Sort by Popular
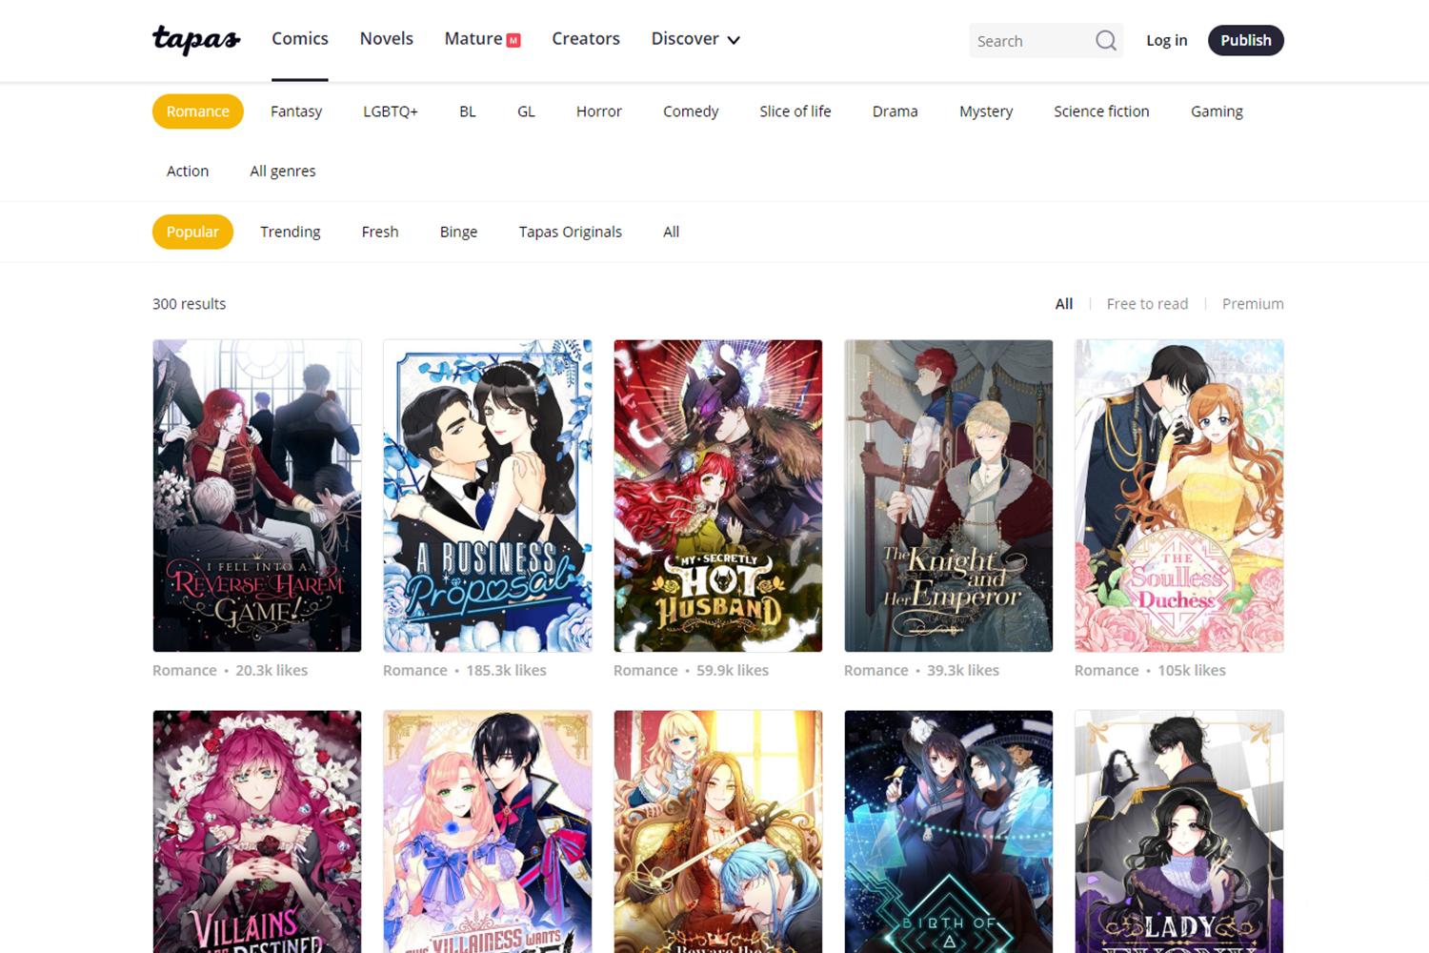The image size is (1429, 953). (x=192, y=232)
